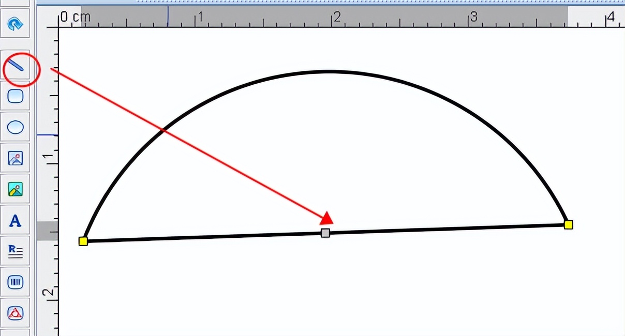Click the left yellow endpoint handle
625x336 pixels.
[83, 241]
